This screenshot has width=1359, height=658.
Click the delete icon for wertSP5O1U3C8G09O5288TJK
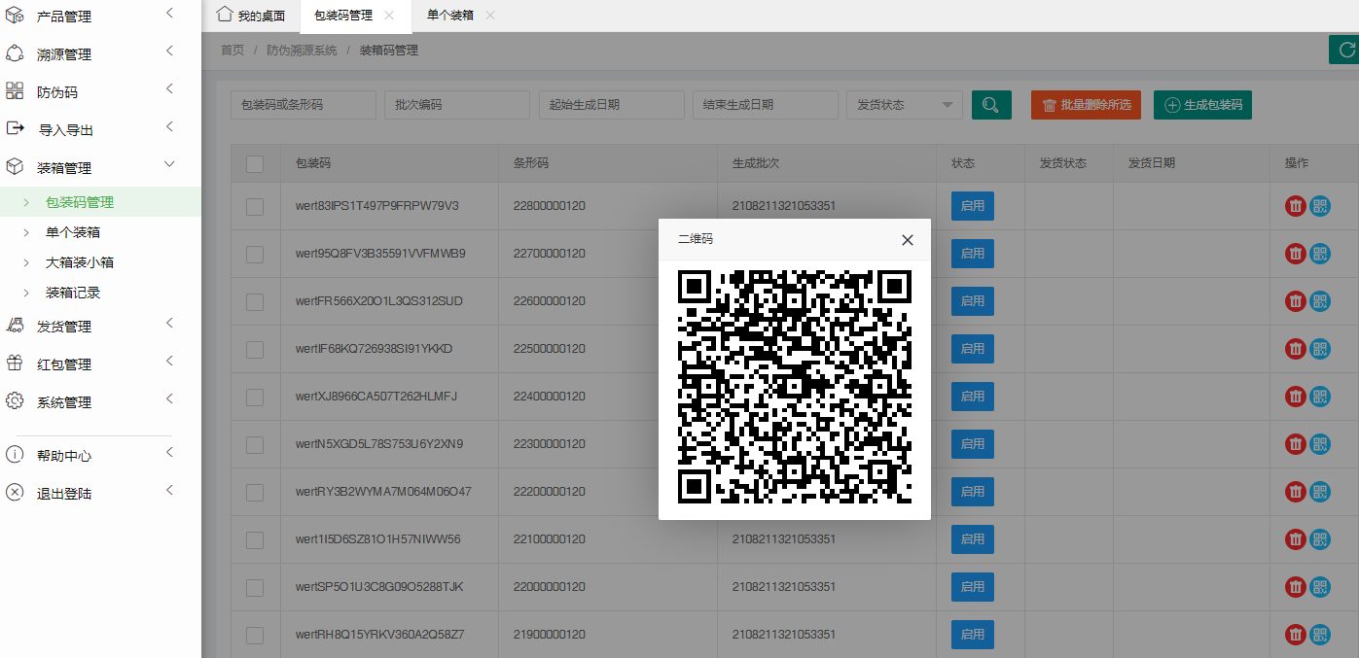1295,587
